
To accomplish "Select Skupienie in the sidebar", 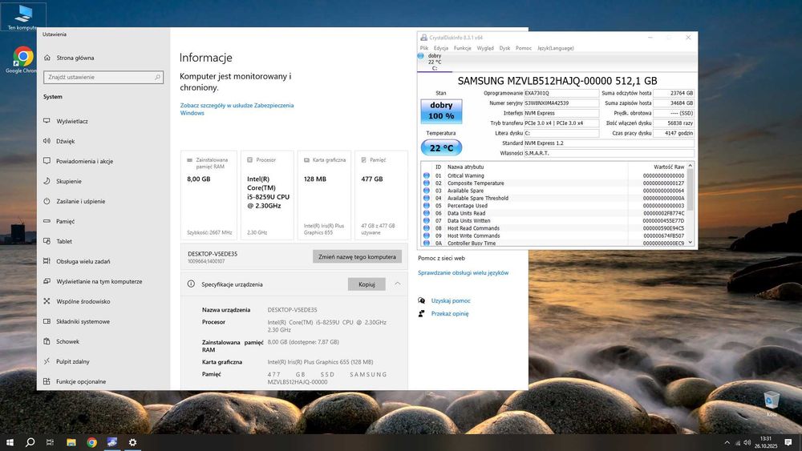I will (63, 181).
